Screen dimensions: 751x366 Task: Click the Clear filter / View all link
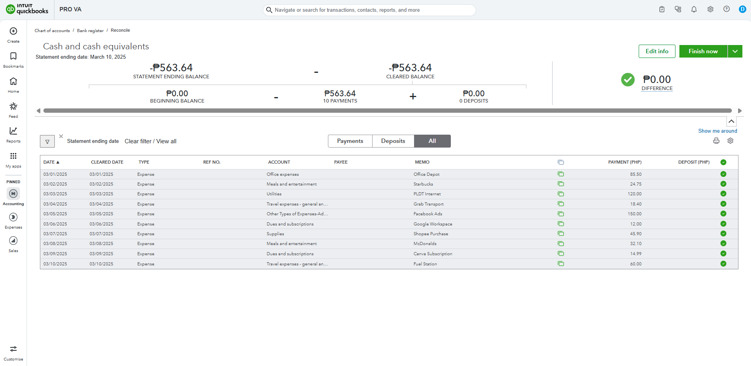(151, 141)
